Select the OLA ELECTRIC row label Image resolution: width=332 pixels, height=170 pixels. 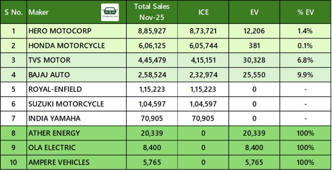click(52, 148)
